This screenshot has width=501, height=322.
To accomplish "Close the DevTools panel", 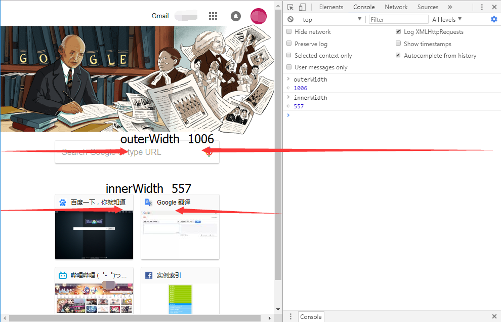I will pos(494,7).
